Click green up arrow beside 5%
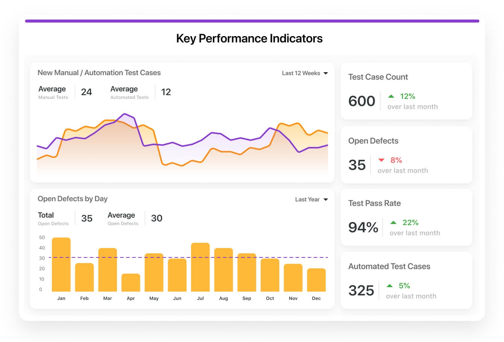 (390, 286)
